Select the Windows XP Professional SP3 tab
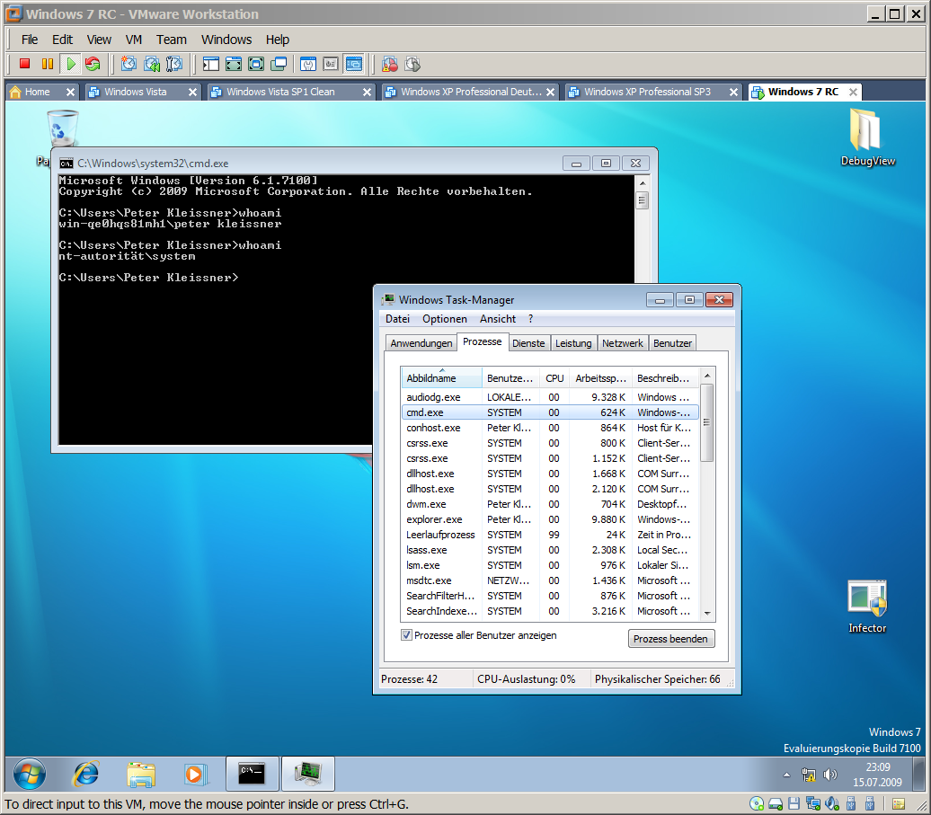The width and height of the screenshot is (931, 815). pyautogui.click(x=652, y=91)
